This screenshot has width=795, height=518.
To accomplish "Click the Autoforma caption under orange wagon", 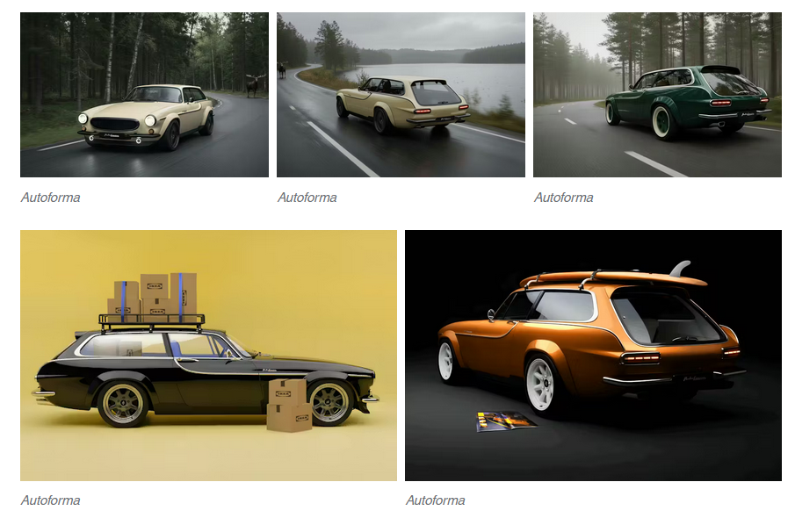I will [x=436, y=500].
